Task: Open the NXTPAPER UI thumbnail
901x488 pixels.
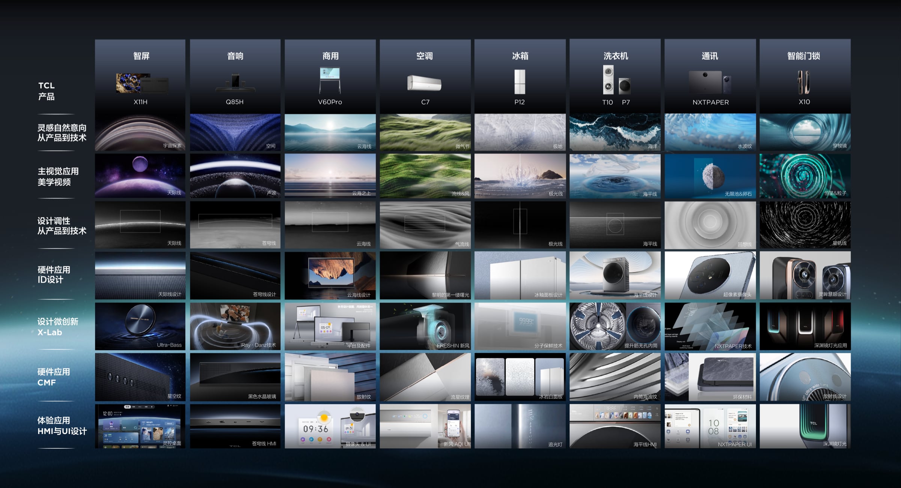Action: (710, 426)
